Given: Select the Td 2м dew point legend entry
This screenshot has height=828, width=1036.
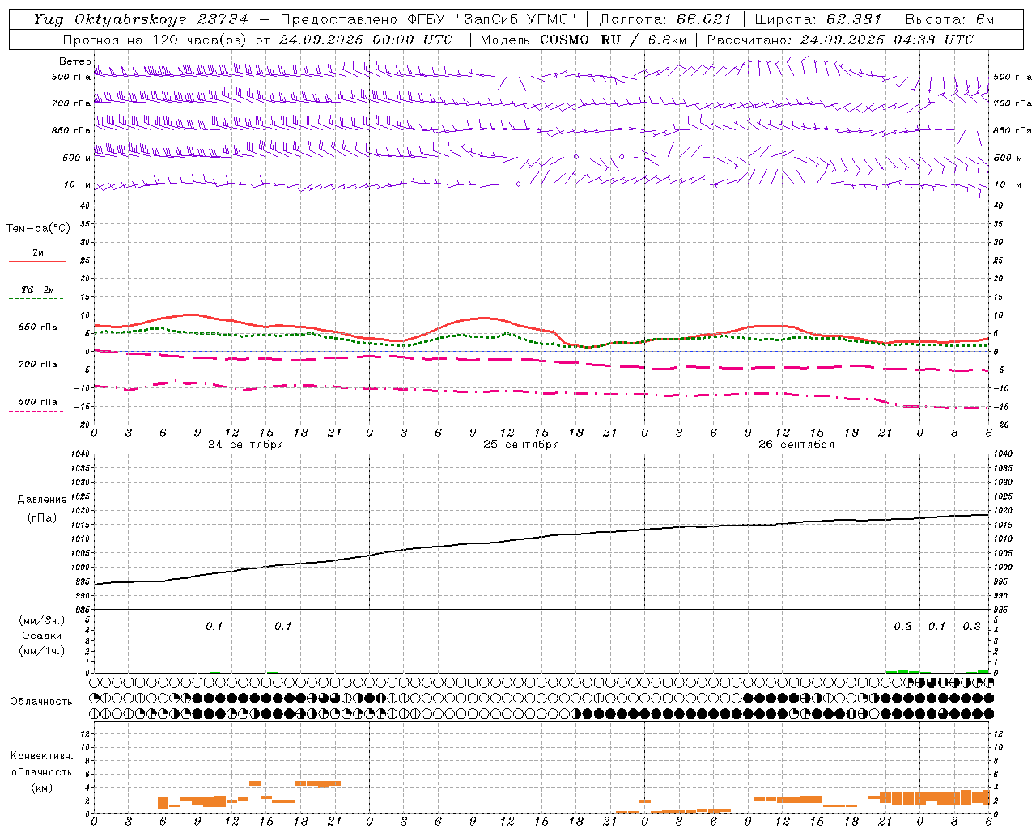Looking at the screenshot, I should (x=38, y=289).
